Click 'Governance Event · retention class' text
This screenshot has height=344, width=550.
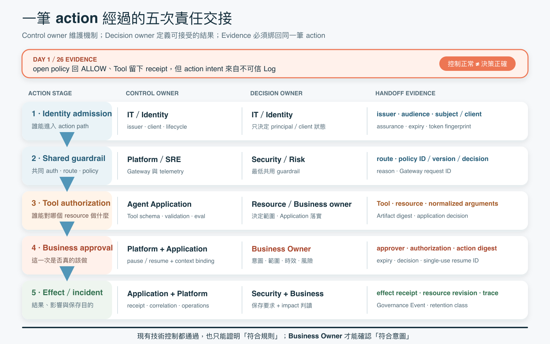tap(422, 305)
